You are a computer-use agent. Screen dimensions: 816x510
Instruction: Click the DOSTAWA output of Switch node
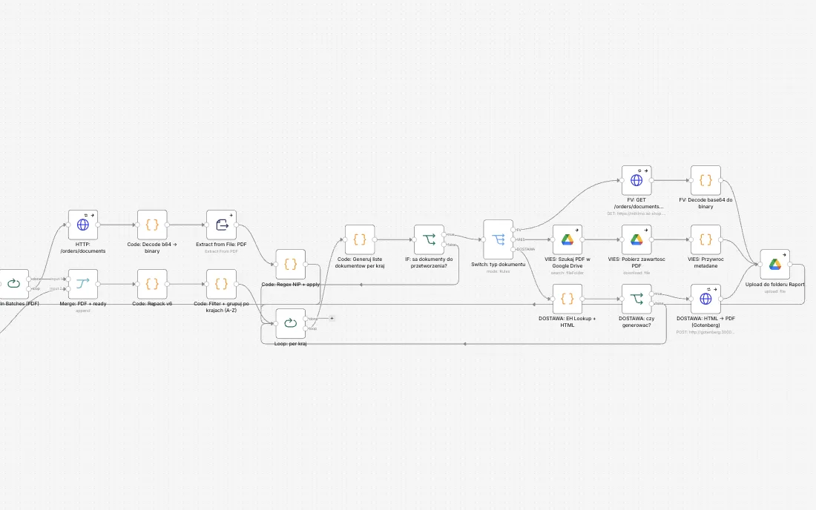coord(513,250)
